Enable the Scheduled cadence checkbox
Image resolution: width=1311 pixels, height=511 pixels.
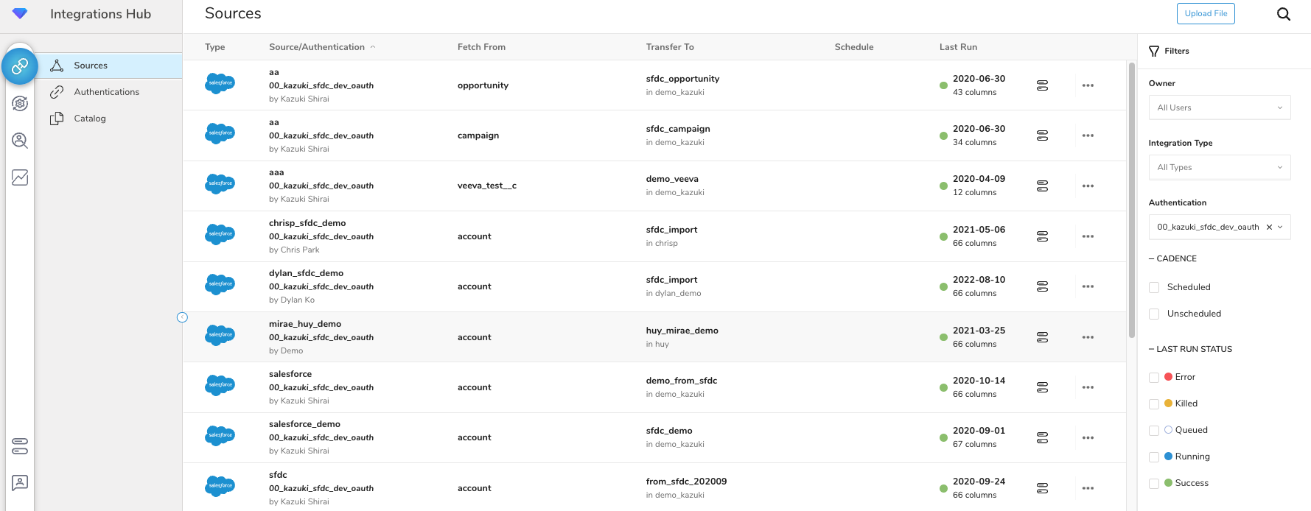pyautogui.click(x=1154, y=287)
